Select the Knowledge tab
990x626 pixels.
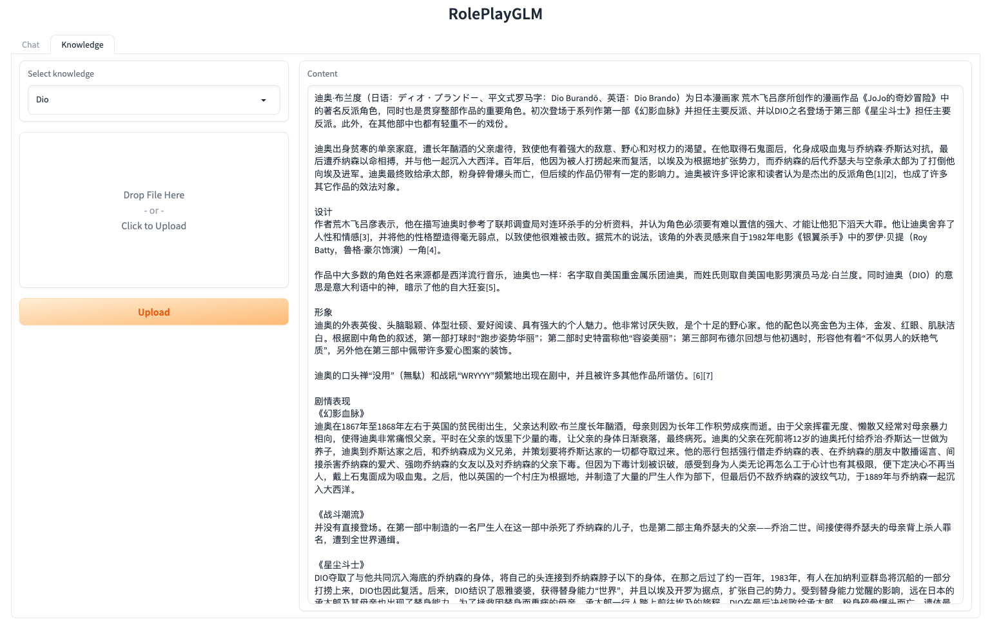tap(82, 44)
